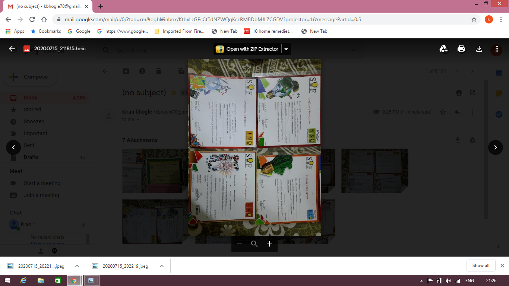The image size is (509, 286).
Task: Bookmark this page with star icon
Action: pos(474,19)
